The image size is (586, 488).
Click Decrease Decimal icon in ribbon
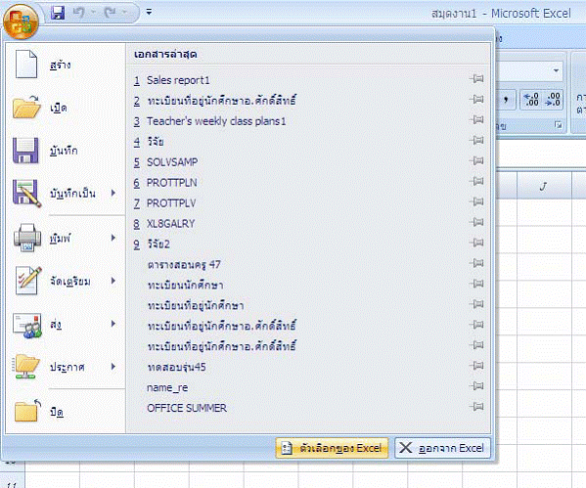tap(553, 100)
